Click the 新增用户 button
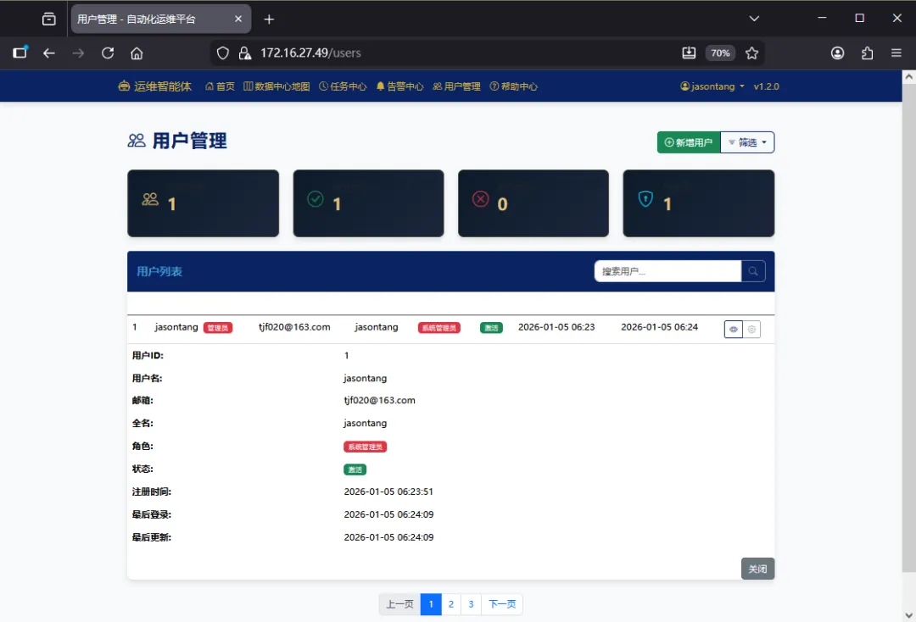The height and width of the screenshot is (622, 916). point(688,142)
